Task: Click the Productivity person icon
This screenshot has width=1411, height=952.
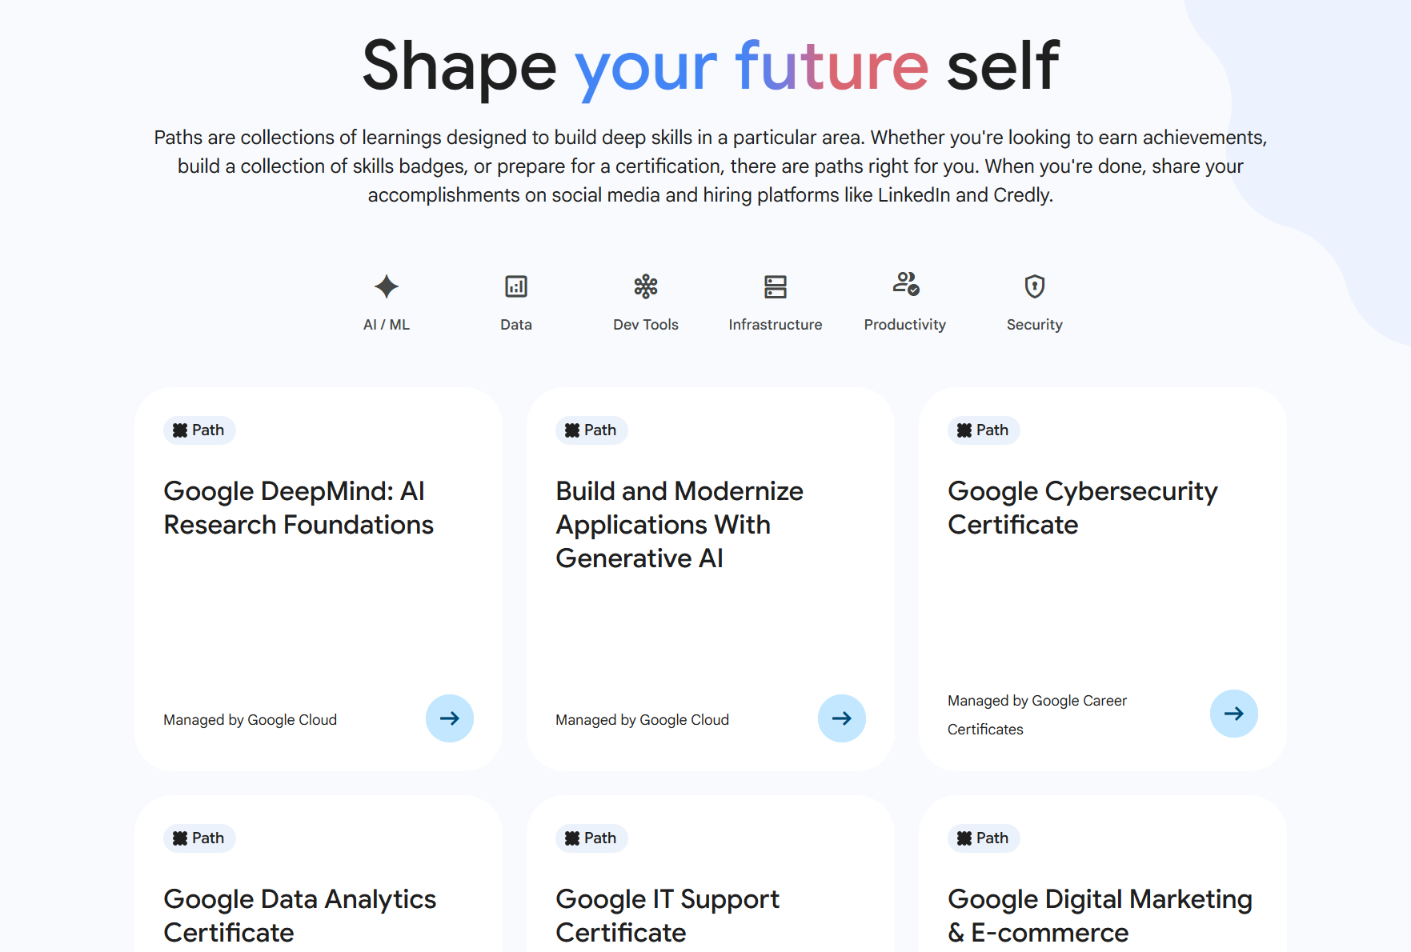Action: 904,286
